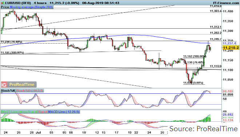The image size is (240, 137).
Task: Click the 06-Aug-2019 08:51:43 timestamp
Action: pos(101,3)
